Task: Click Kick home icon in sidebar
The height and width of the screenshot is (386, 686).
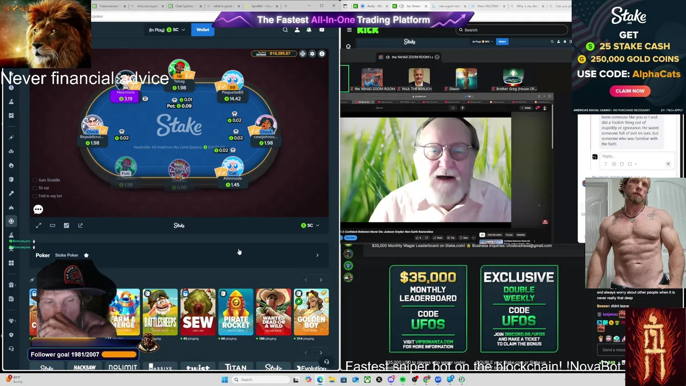Action: click(x=348, y=47)
